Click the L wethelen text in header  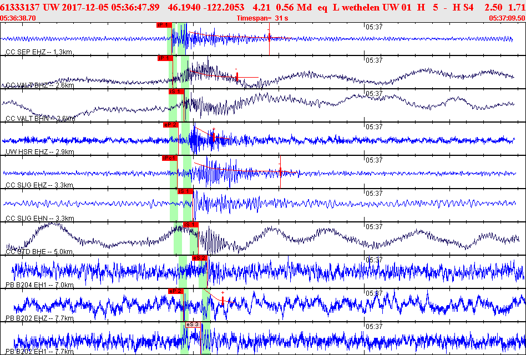coord(356,7)
